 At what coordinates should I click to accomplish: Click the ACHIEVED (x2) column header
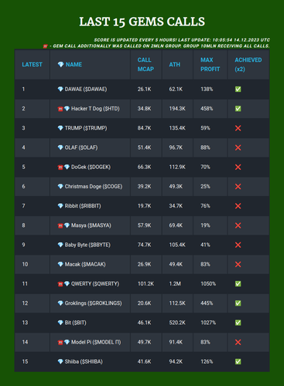pos(248,65)
